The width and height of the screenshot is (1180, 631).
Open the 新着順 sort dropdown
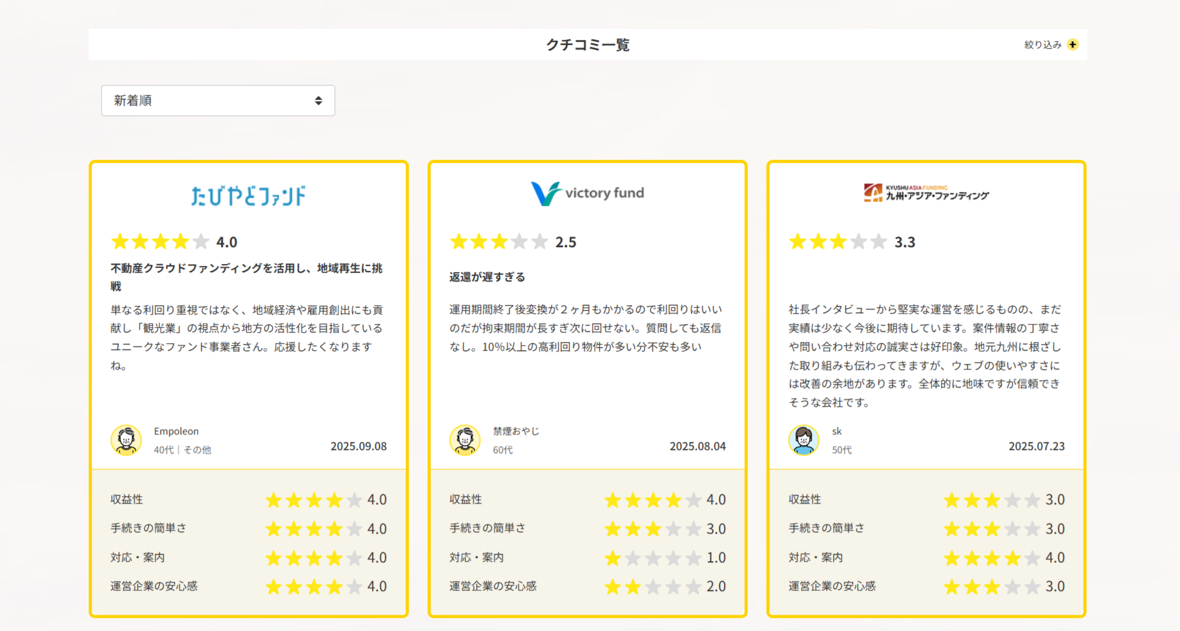coord(218,100)
